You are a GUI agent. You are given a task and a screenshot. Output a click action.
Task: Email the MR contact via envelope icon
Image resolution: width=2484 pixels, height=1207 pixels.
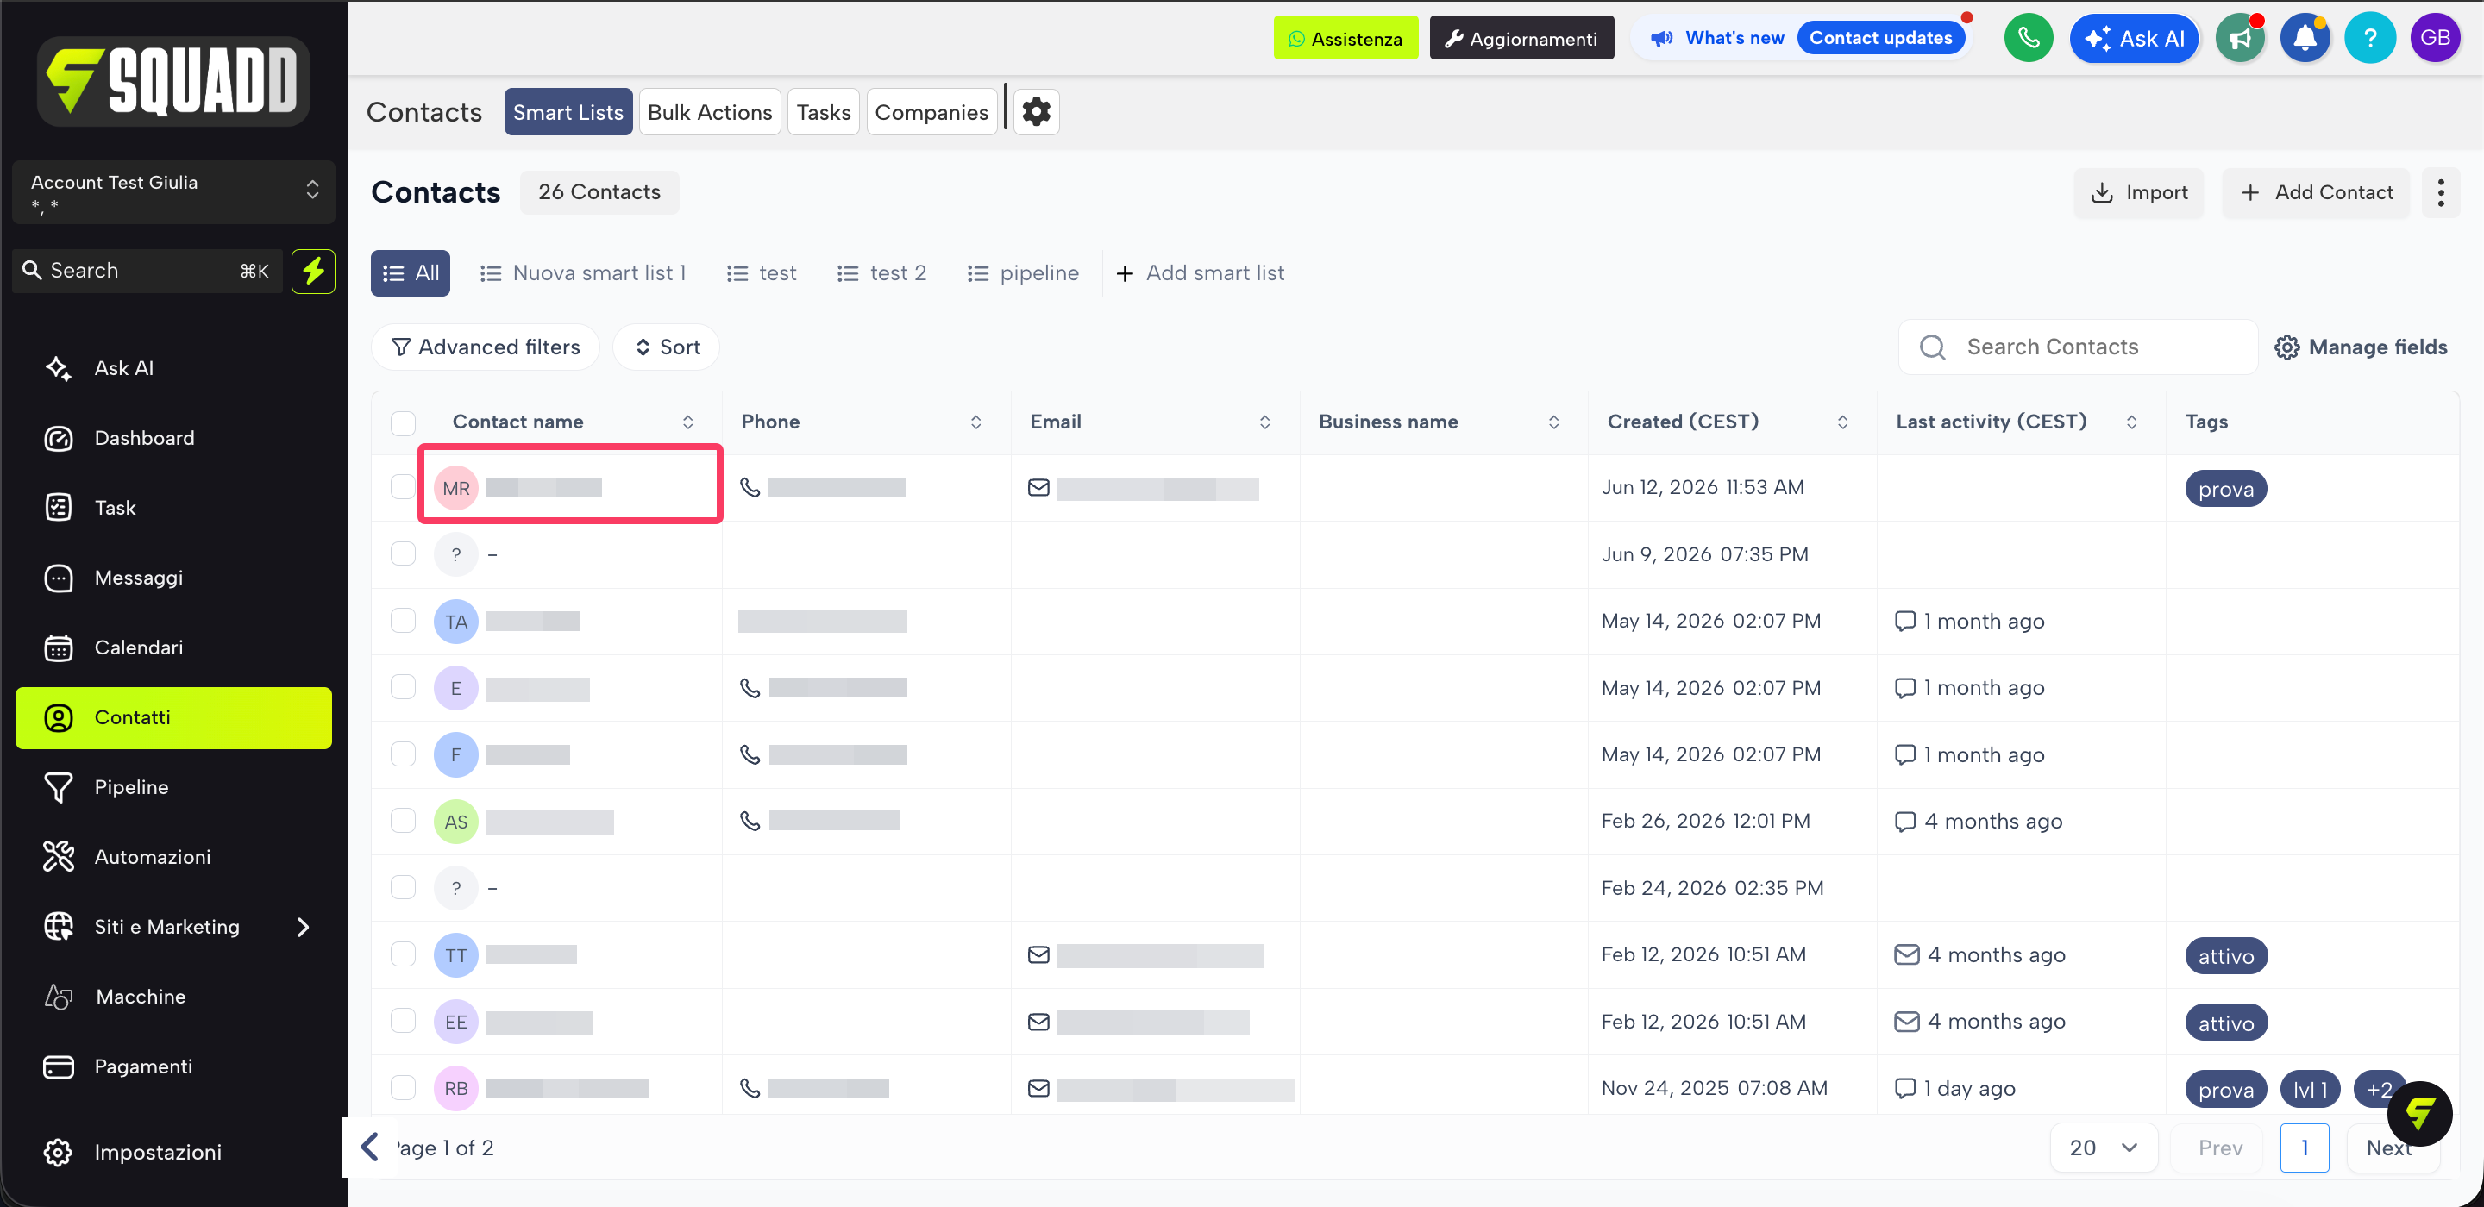tap(1038, 488)
